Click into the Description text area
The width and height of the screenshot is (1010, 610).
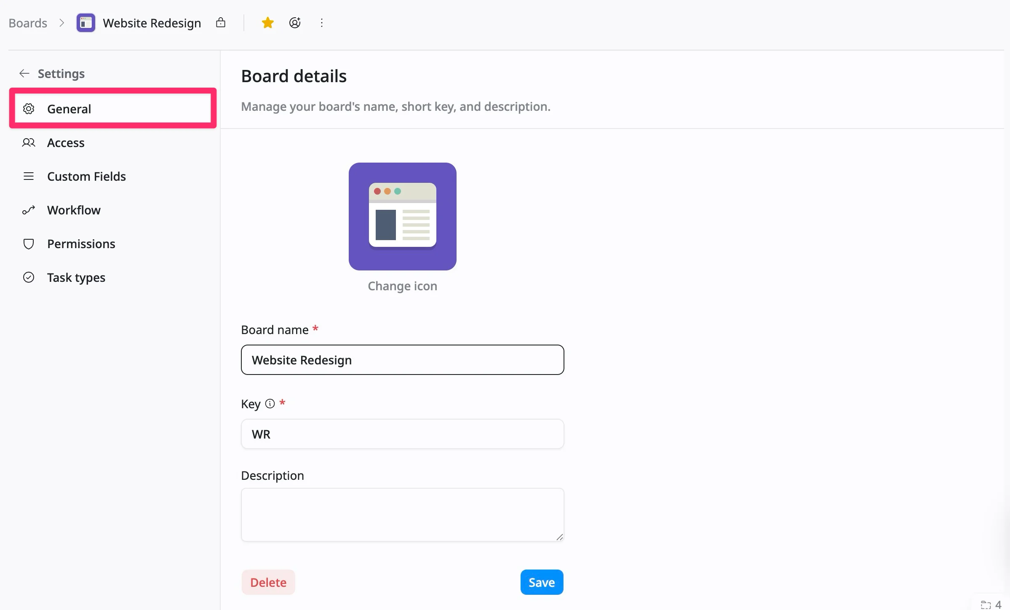pos(403,515)
